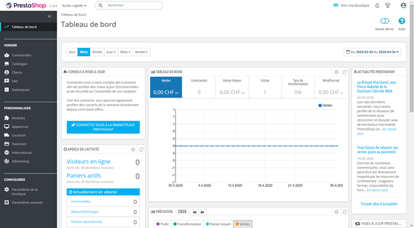Viewport: 414px width, 228px height.
Task: Click Paramètres de la boutique gear icon
Action: [x=7, y=189]
